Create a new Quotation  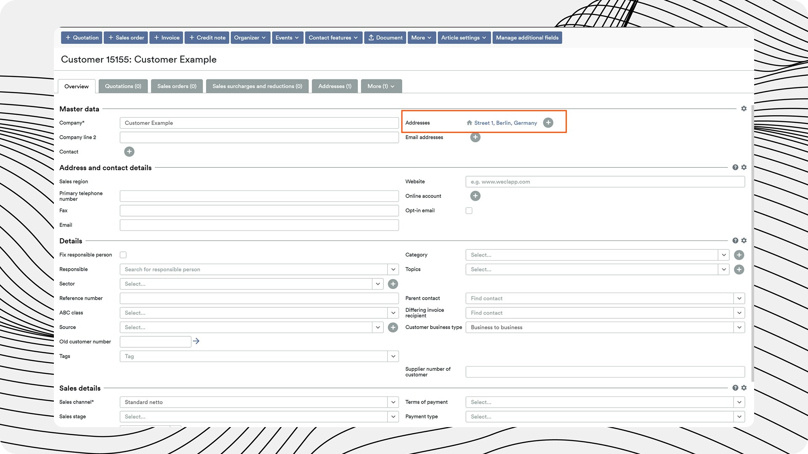(x=82, y=38)
